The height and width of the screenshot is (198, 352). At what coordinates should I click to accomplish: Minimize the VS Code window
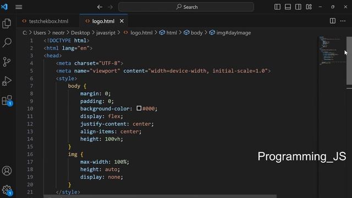point(320,7)
